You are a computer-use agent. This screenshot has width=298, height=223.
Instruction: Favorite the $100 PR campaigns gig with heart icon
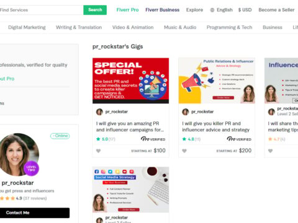(99, 151)
